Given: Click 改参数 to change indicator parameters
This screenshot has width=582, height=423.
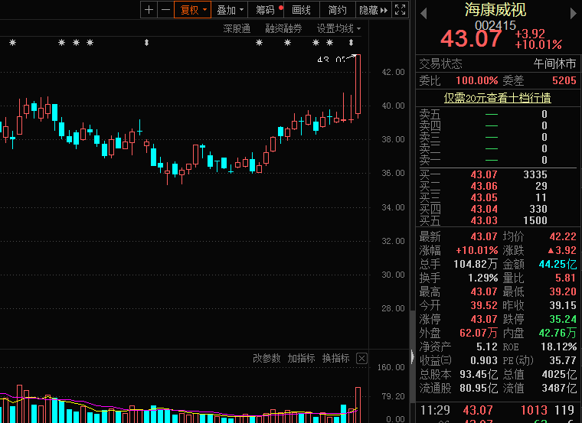Looking at the screenshot, I should point(266,358).
